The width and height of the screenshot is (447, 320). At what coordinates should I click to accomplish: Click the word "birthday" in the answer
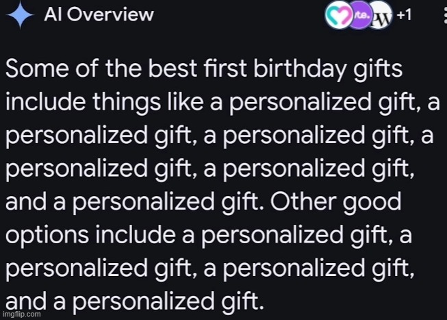300,71
